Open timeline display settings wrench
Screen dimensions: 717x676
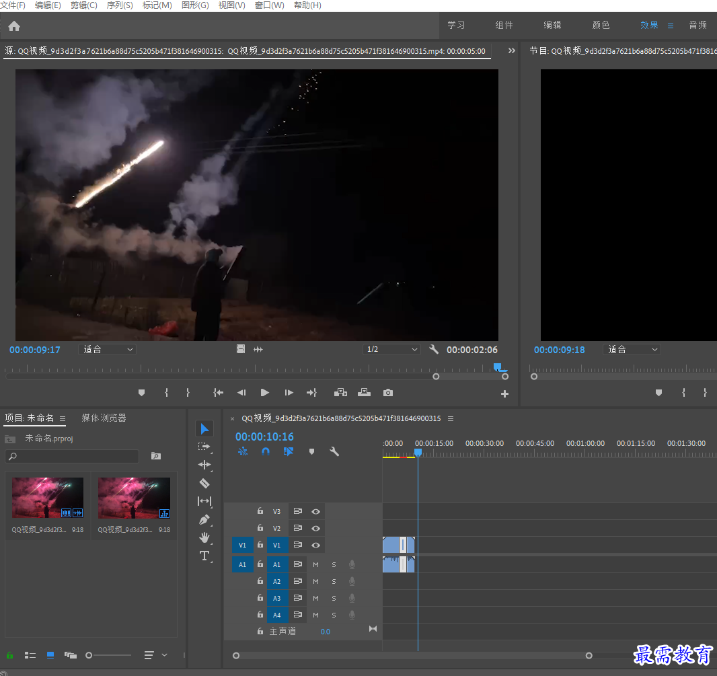[334, 452]
